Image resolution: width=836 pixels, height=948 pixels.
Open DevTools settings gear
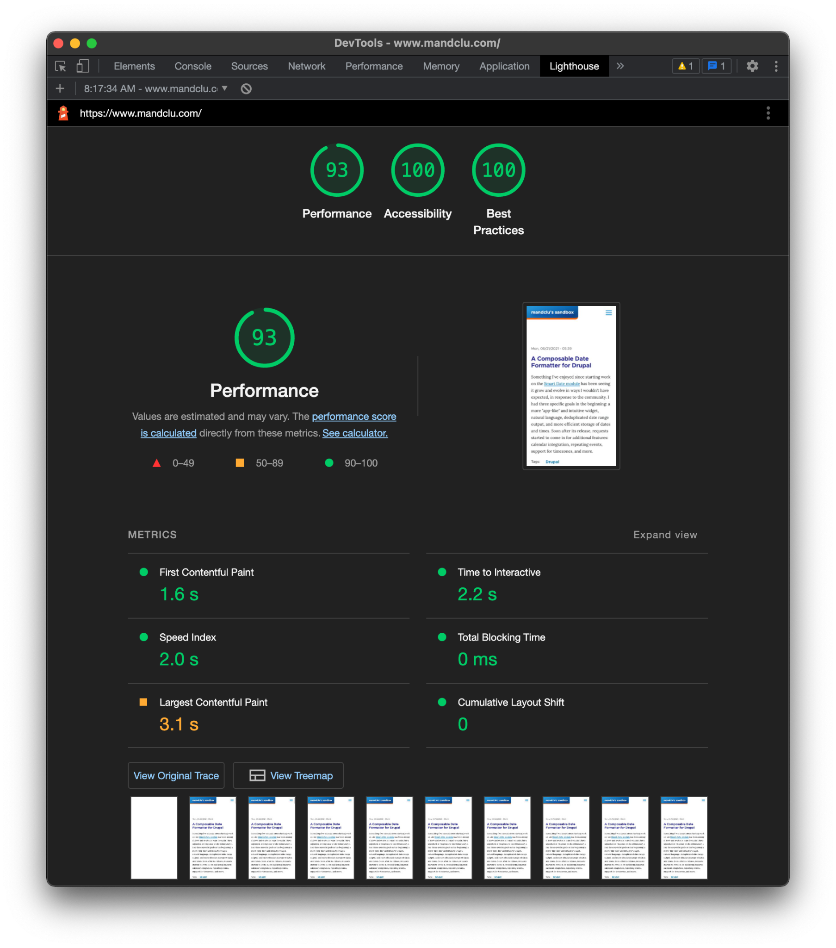click(x=752, y=66)
